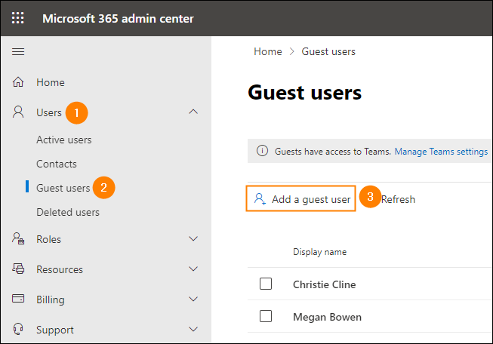Click the Billing card icon
The image size is (493, 344).
[18, 299]
